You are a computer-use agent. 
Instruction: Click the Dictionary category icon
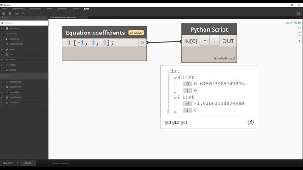click(x=7, y=28)
